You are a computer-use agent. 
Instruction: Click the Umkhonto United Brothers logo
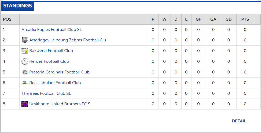[x=25, y=104]
